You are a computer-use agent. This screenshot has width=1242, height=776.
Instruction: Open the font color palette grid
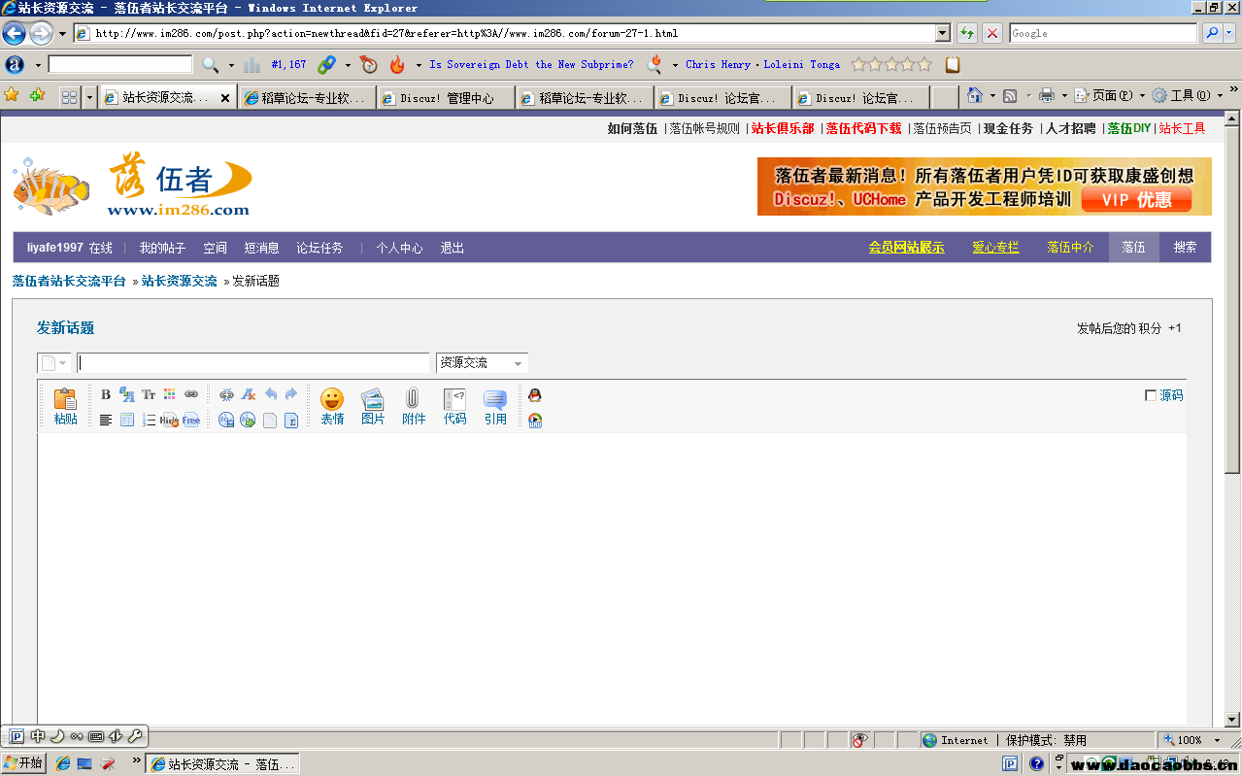(170, 394)
